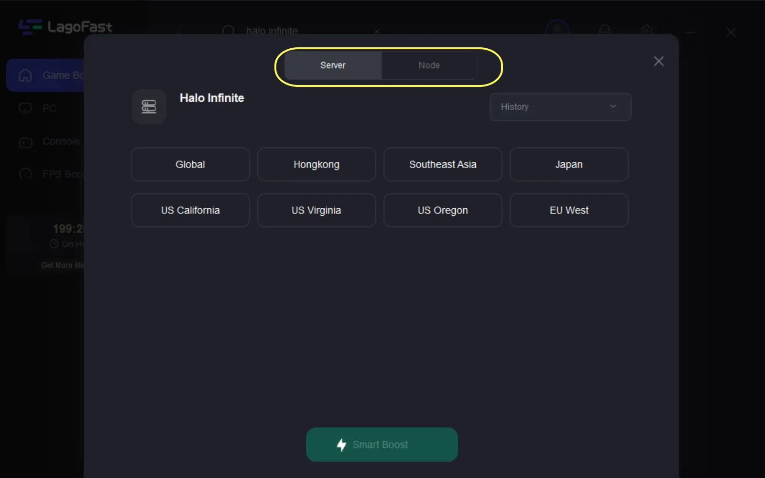This screenshot has width=765, height=478.
Task: Click the FPS Boost icon in the sidebar
Action: (x=25, y=174)
